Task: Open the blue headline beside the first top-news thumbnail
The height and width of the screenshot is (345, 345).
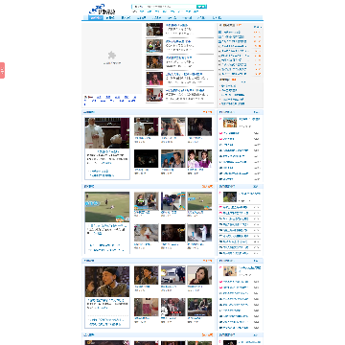Action: pos(176,25)
